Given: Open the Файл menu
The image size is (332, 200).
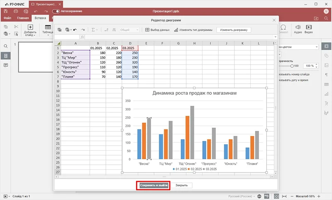Looking at the screenshot, I should pos(7,18).
